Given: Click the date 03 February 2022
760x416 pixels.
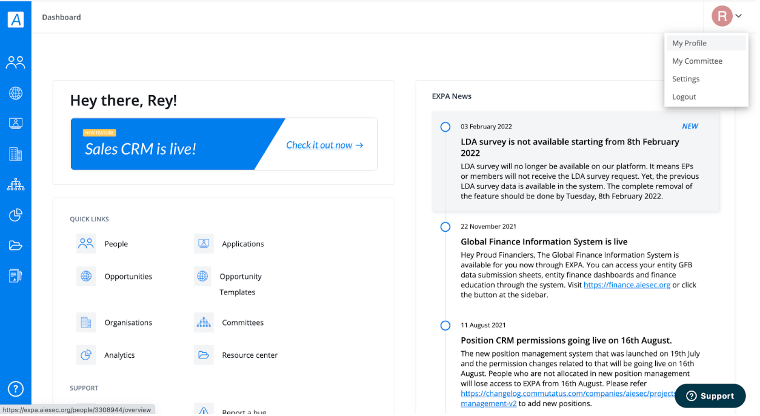Looking at the screenshot, I should [486, 127].
